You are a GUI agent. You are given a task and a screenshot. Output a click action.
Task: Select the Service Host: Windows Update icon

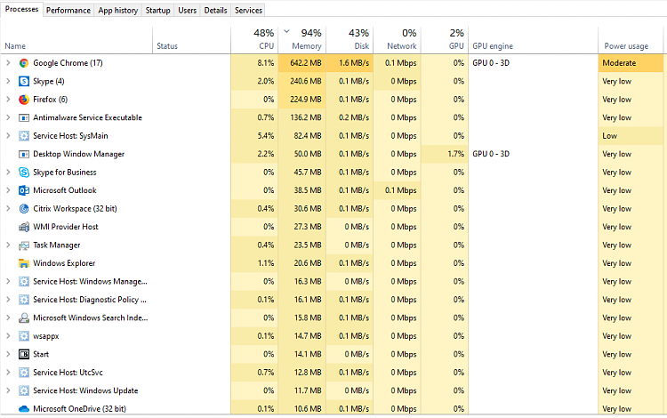point(24,390)
